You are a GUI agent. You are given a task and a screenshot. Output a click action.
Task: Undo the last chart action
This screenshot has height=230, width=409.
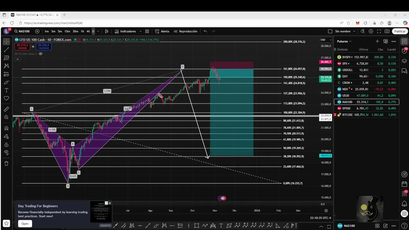(x=205, y=31)
